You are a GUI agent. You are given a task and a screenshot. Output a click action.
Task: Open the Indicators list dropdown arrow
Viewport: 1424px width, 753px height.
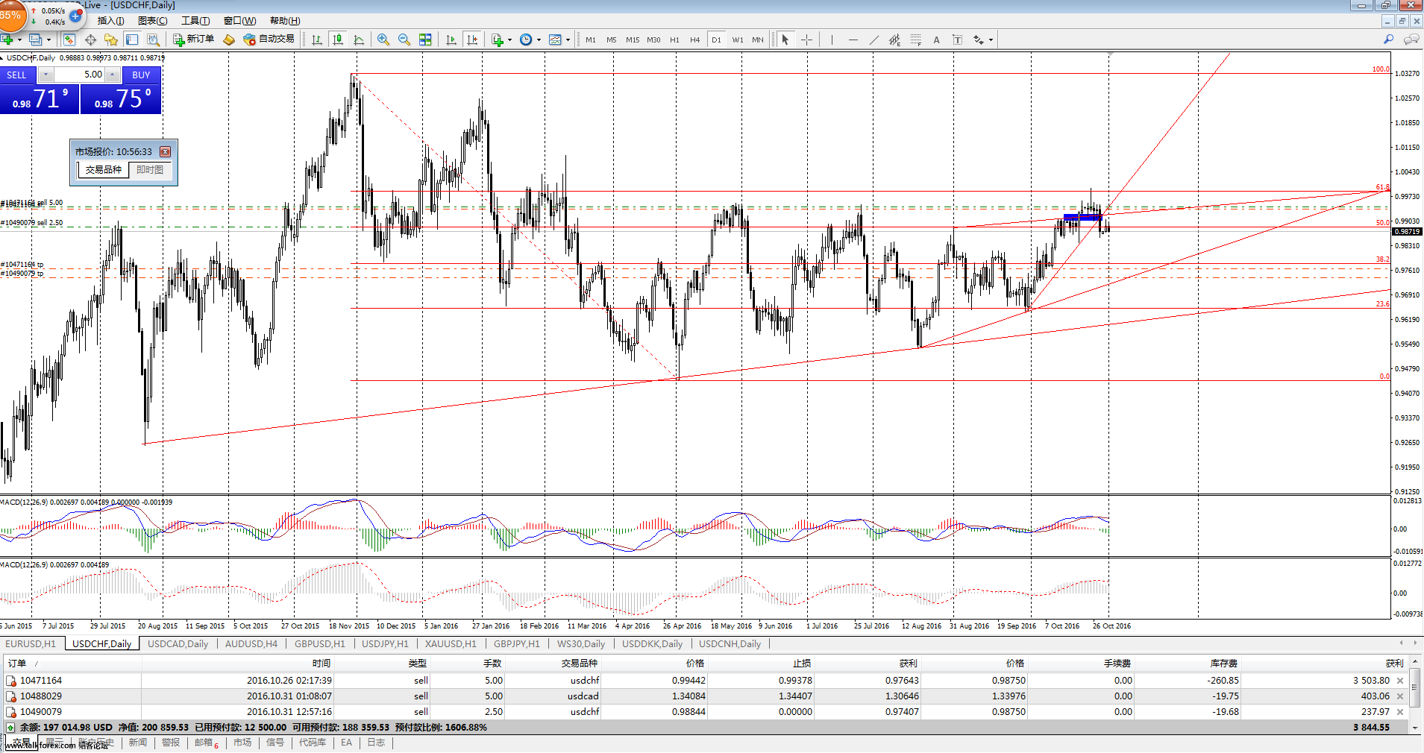pos(509,40)
